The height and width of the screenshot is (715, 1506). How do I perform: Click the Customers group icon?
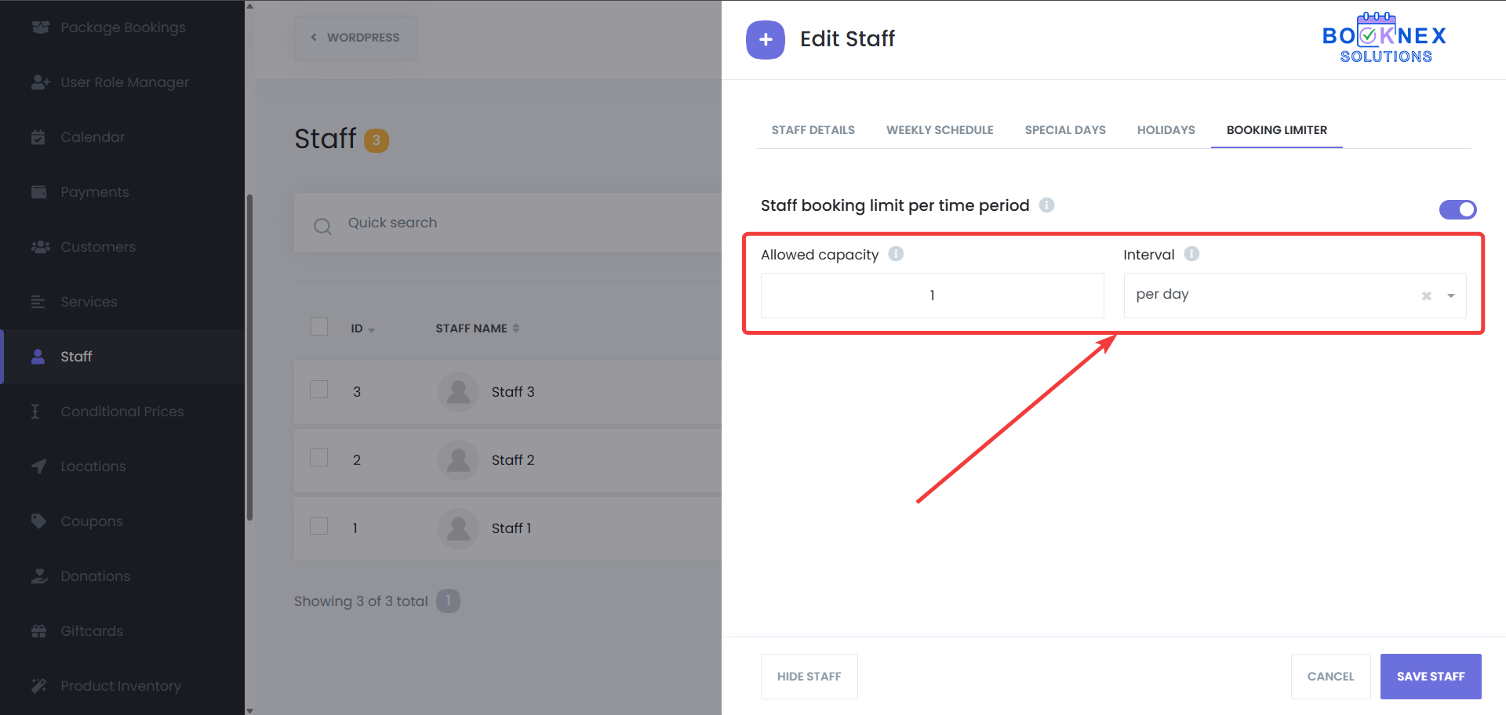tap(39, 247)
